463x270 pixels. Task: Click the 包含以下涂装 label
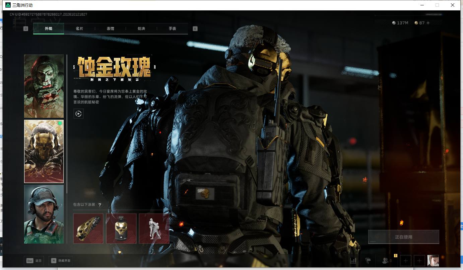84,205
